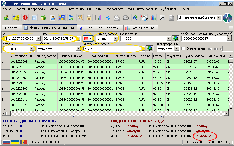Click the green gift box toolbar icon
The image size is (234, 146).
[x=43, y=18]
